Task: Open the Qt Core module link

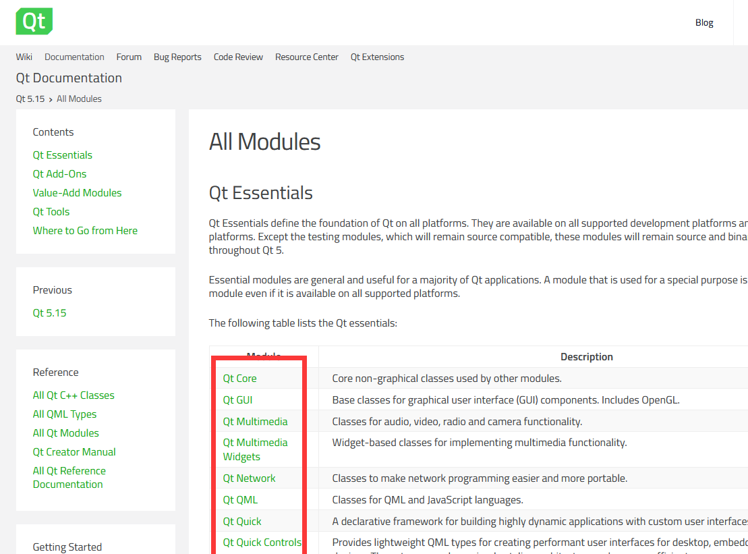Action: pyautogui.click(x=239, y=379)
